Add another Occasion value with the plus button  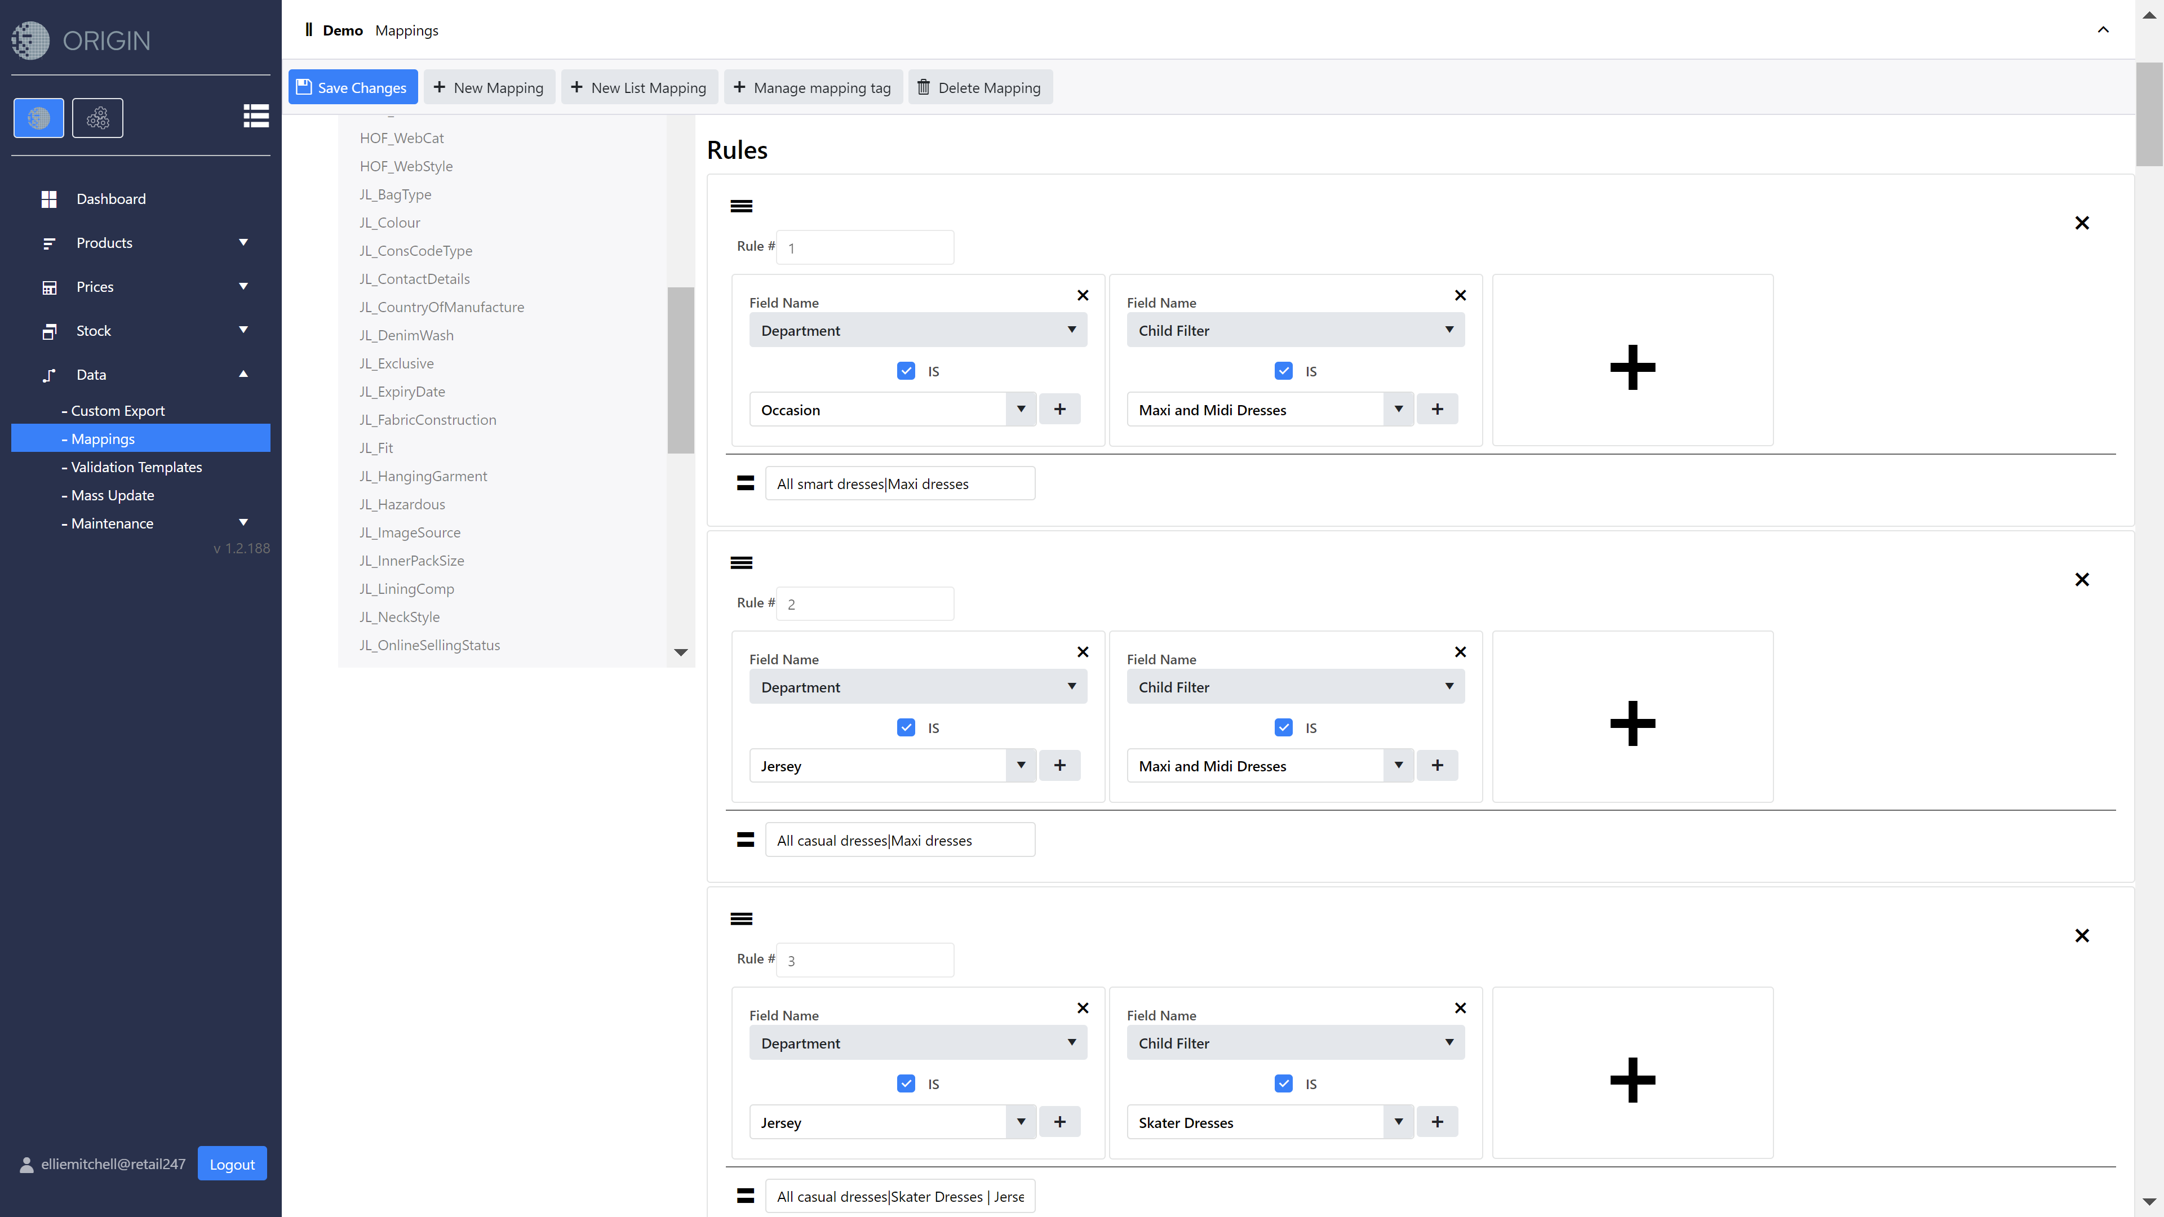point(1059,409)
